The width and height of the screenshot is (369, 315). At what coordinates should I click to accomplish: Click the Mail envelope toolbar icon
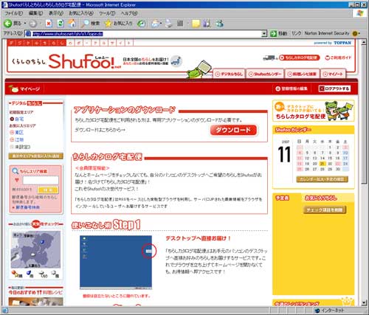[155, 24]
